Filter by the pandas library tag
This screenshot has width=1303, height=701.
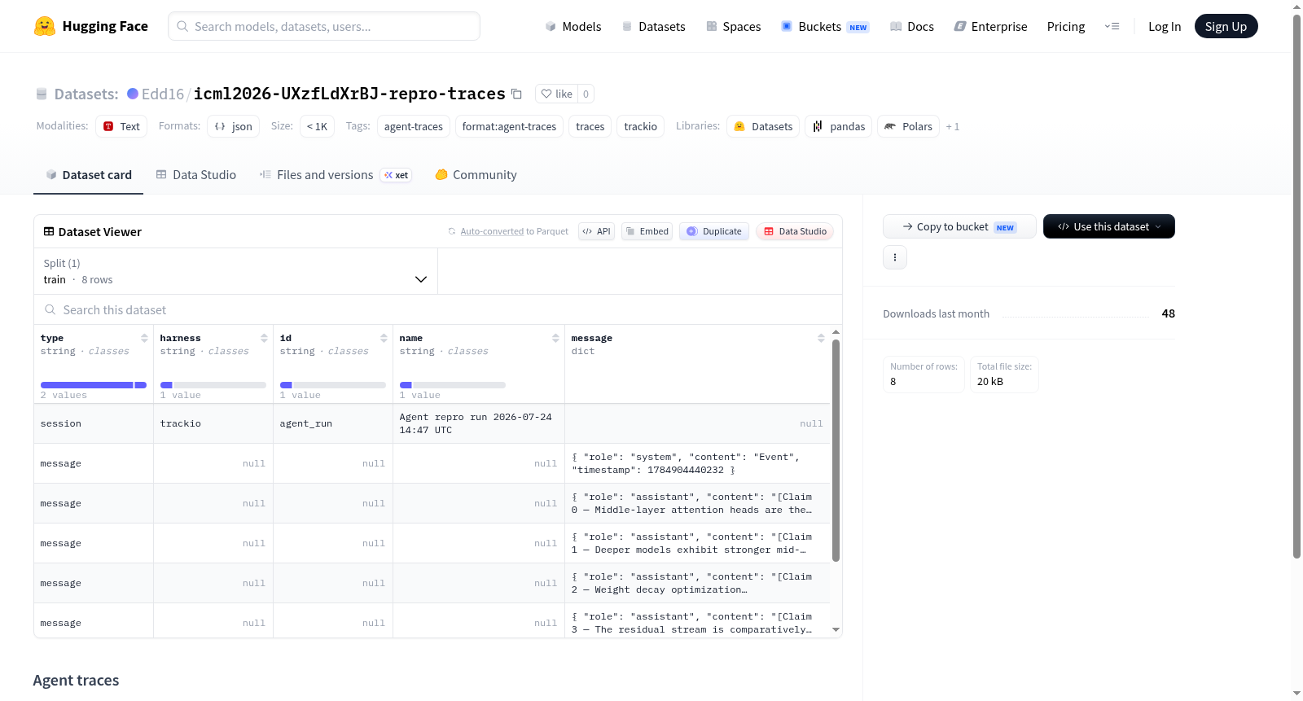click(x=839, y=126)
